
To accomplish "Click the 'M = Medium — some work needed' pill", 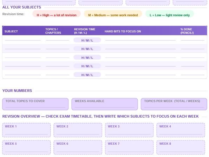I will [113, 14].
